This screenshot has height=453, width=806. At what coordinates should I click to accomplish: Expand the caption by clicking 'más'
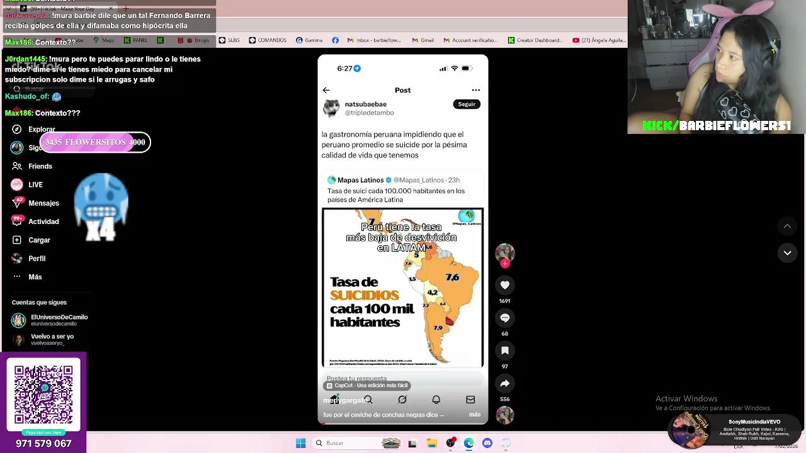coord(475,415)
